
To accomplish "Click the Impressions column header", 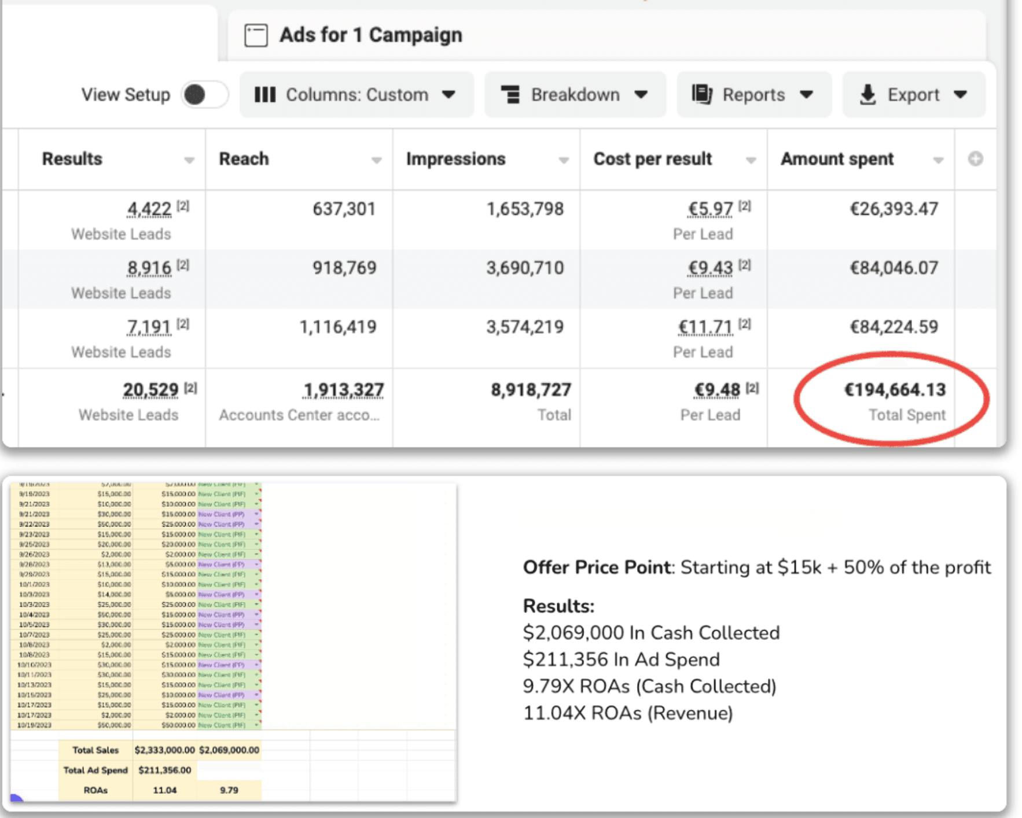I will (x=455, y=159).
